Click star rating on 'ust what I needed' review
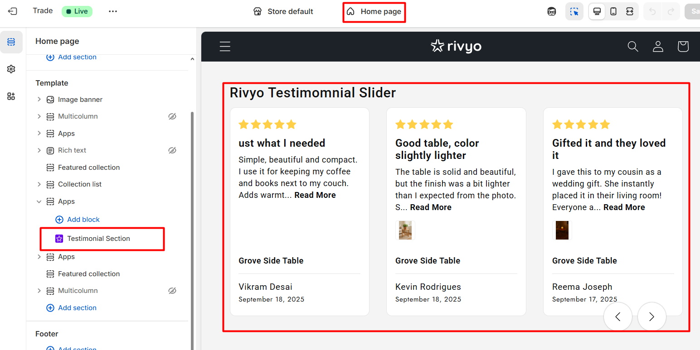This screenshot has height=350, width=700. [267, 124]
